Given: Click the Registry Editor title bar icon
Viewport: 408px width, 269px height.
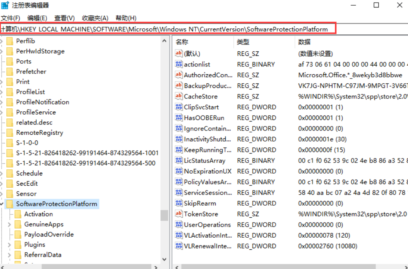Looking at the screenshot, I should (5, 5).
